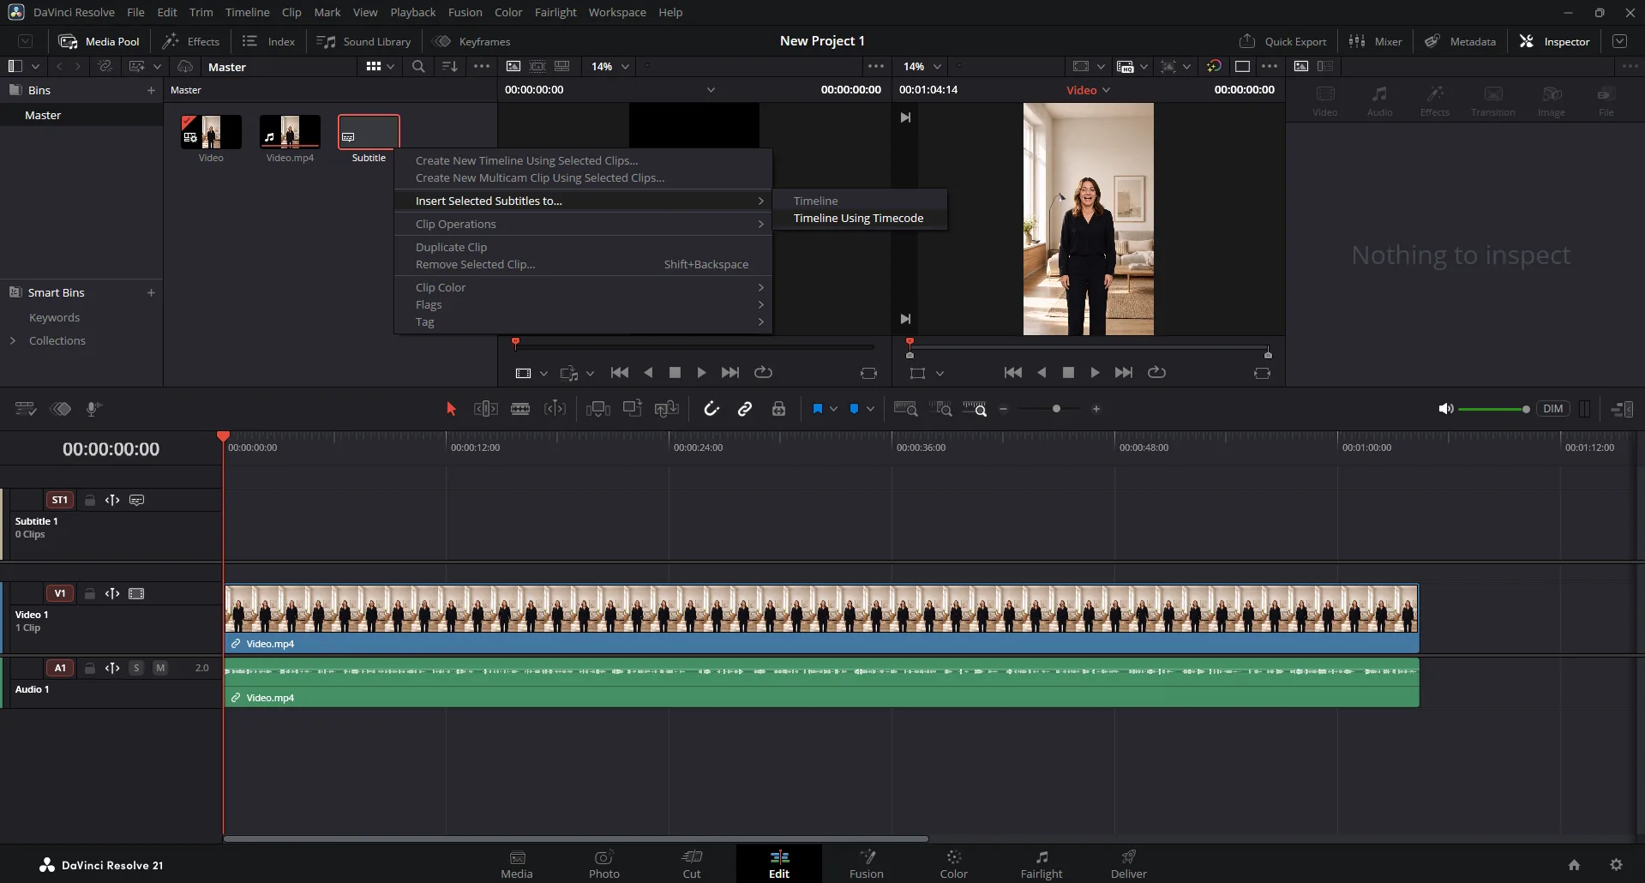
Task: Toggle loop playback in timeline viewer
Action: coord(1156,372)
